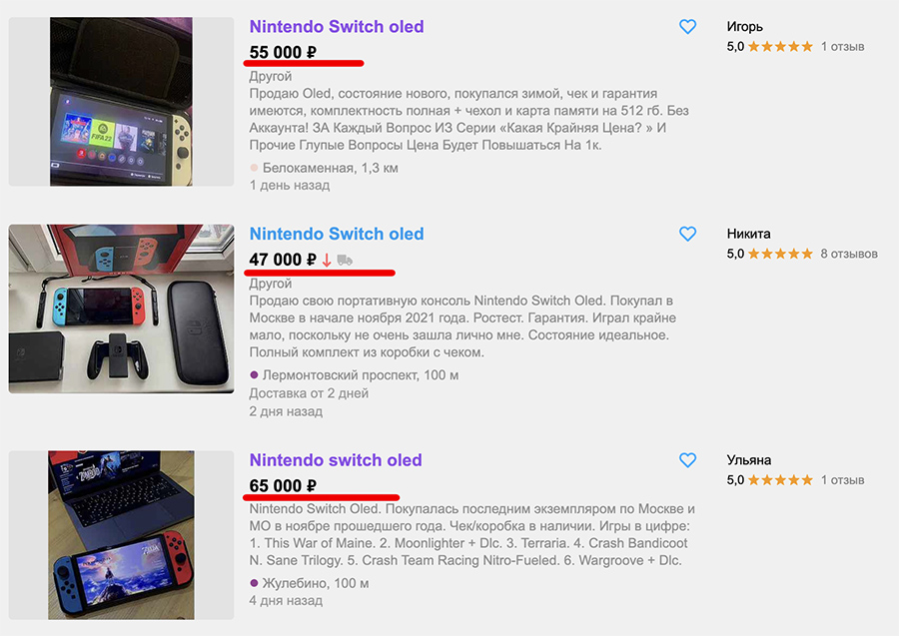
Task: Open seller profile Игорь
Action: (x=745, y=27)
